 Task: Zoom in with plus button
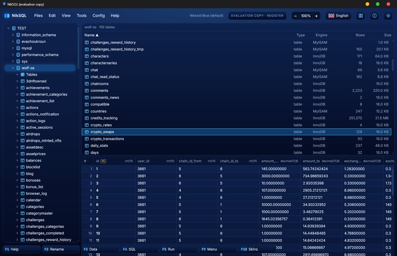[316, 16]
